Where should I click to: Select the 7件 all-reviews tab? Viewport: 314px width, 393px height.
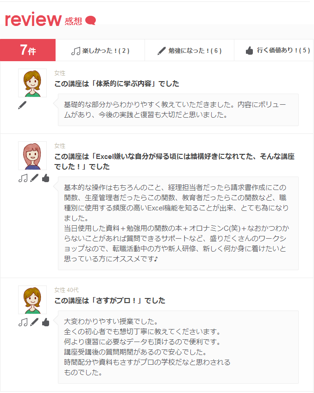tap(28, 50)
